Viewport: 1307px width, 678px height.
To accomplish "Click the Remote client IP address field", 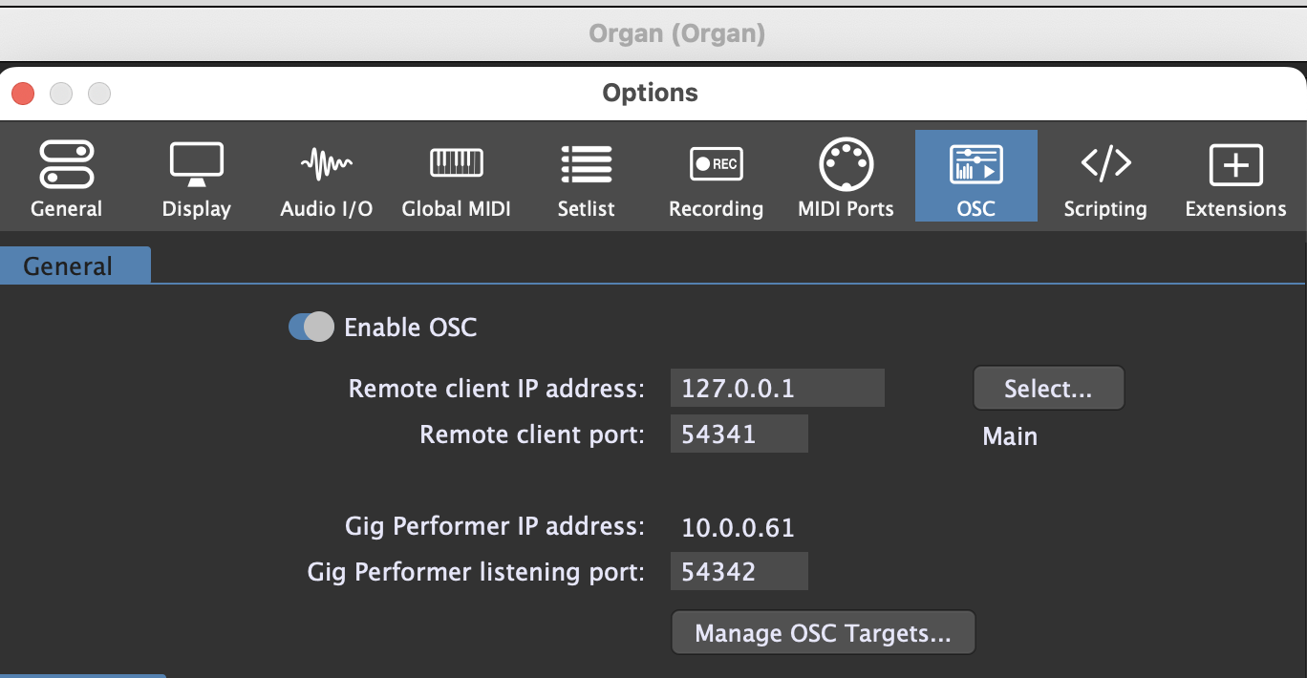I will [x=777, y=389].
